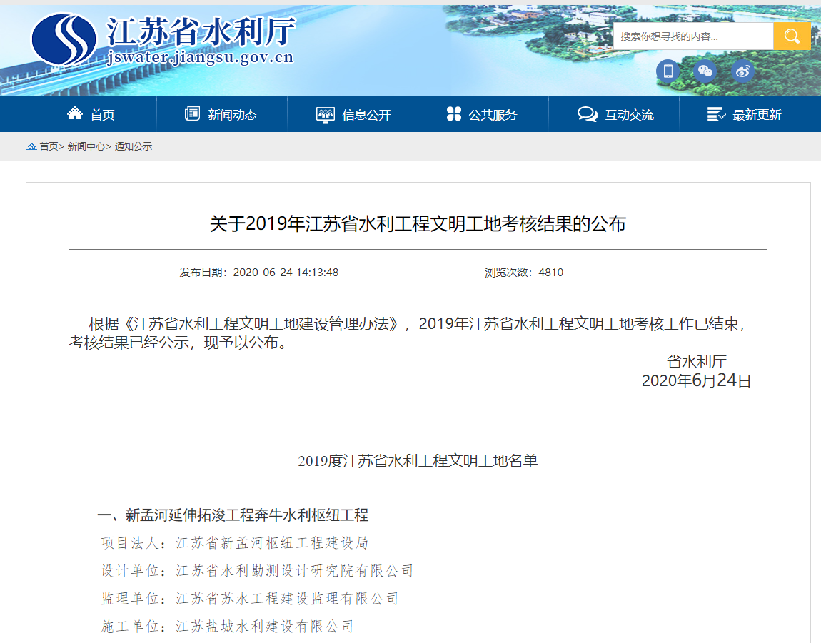Click the signature text 省水利厅
821x643 pixels.
696,361
